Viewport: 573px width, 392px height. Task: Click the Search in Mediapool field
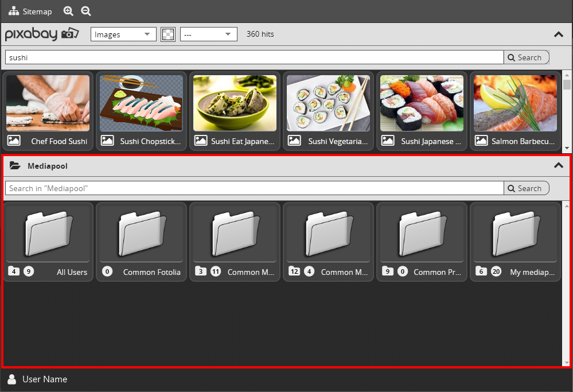click(x=254, y=188)
